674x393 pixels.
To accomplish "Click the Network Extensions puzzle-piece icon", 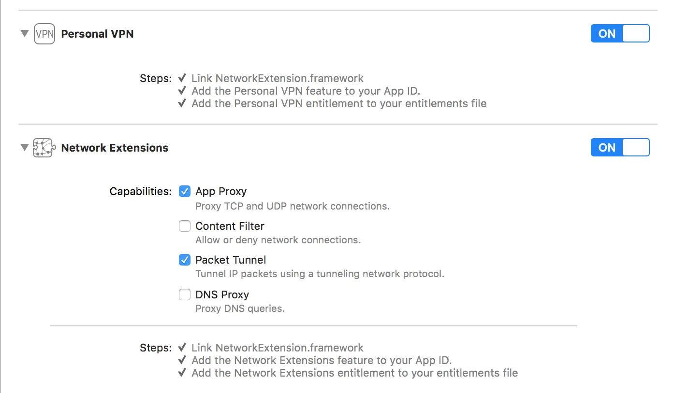I will click(x=43, y=148).
